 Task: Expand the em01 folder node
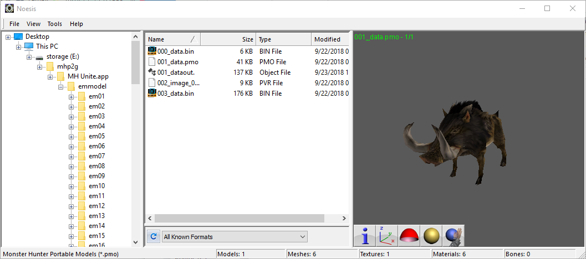coord(72,97)
